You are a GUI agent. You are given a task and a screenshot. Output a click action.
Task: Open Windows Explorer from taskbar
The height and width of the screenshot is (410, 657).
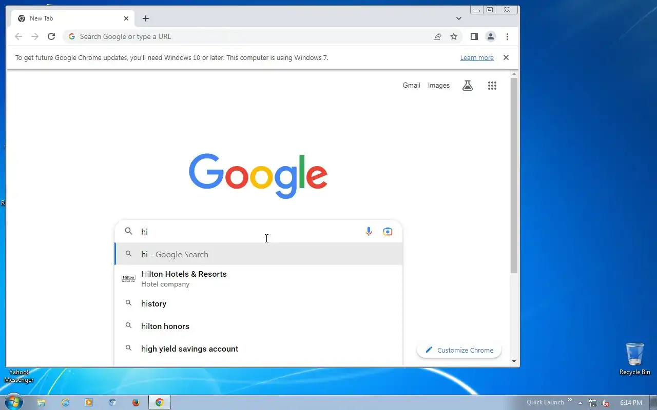[x=42, y=402]
